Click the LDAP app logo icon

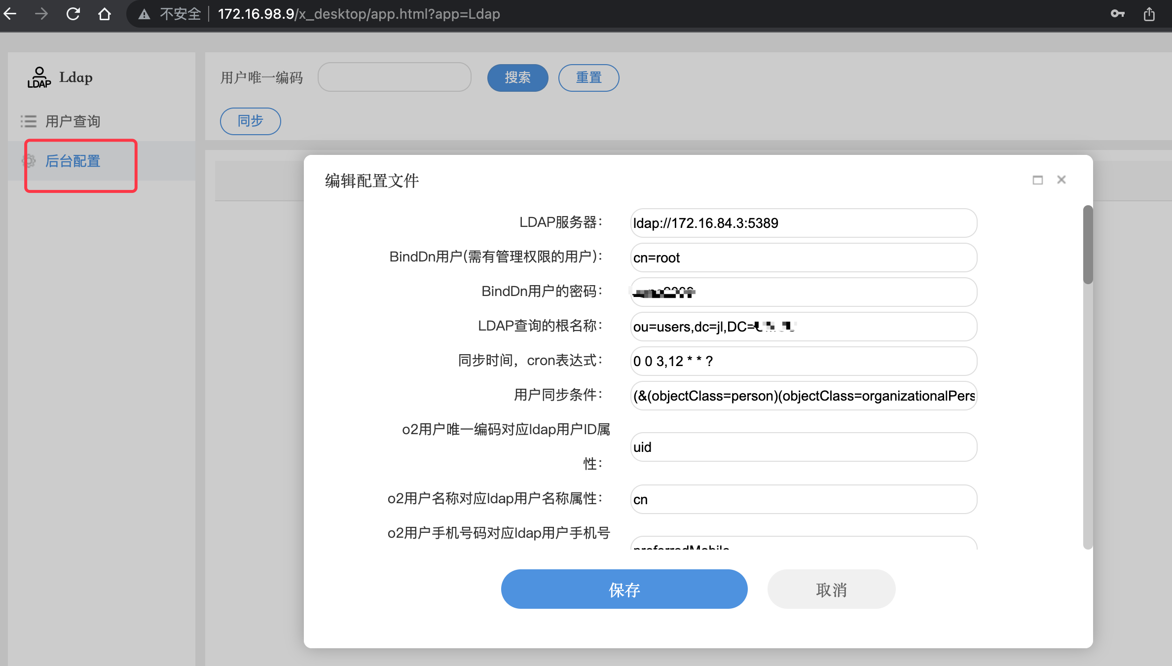tap(39, 77)
